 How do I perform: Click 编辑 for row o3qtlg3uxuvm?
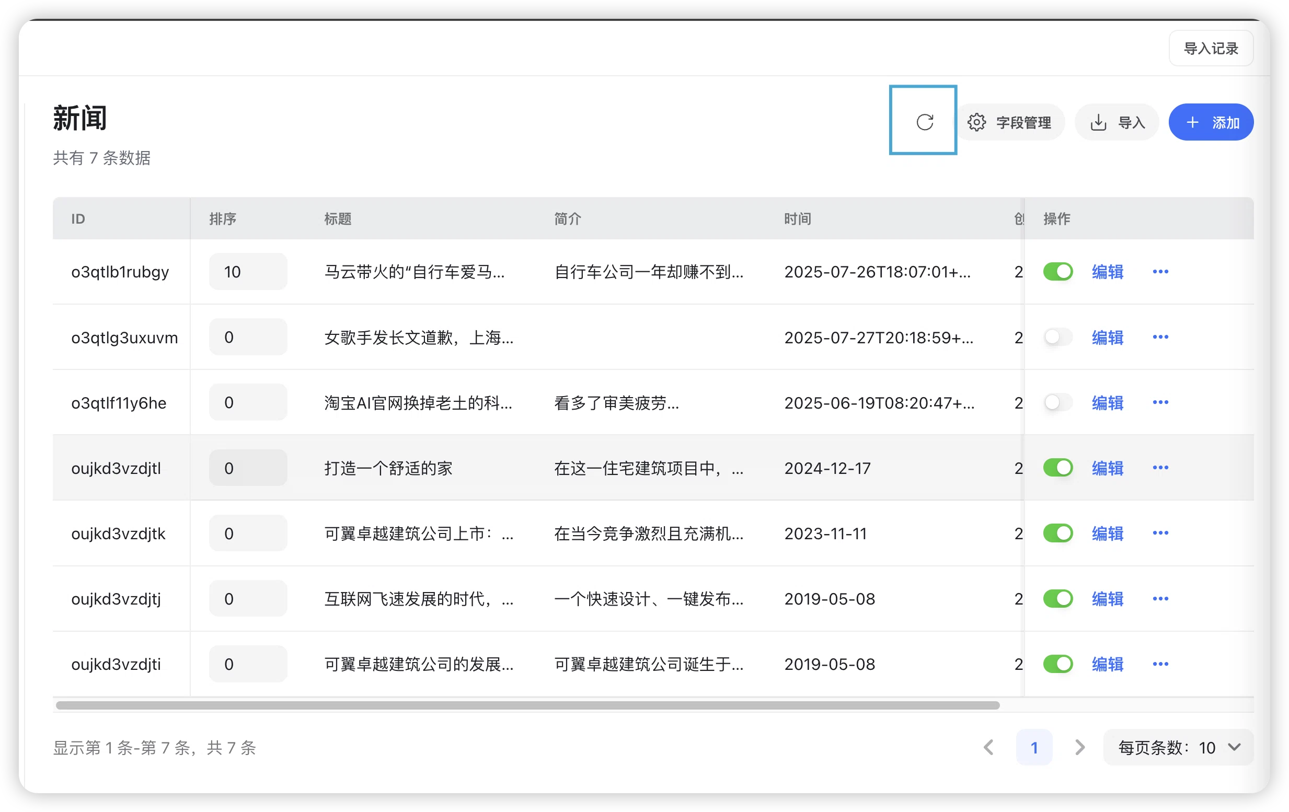(x=1108, y=337)
